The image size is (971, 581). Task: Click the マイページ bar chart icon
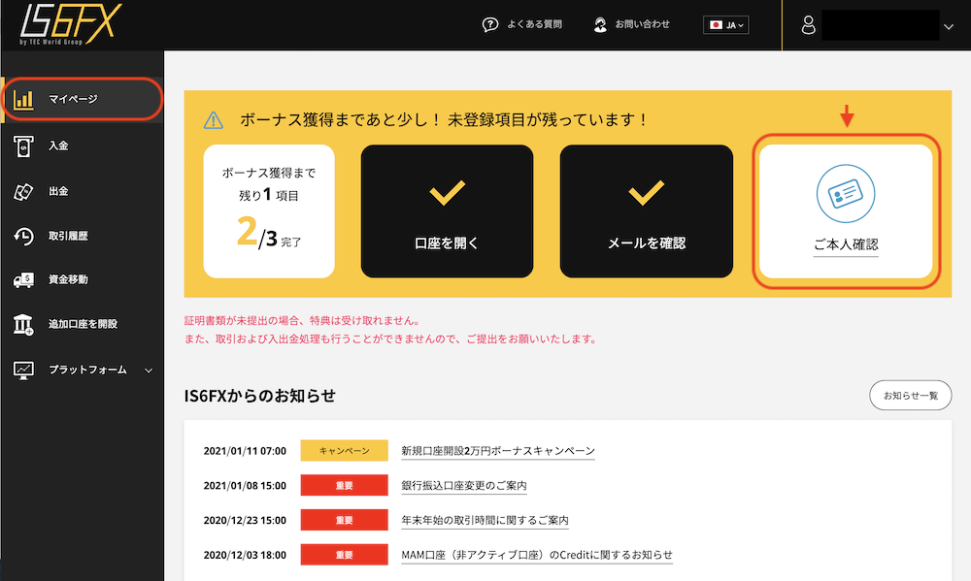click(23, 99)
